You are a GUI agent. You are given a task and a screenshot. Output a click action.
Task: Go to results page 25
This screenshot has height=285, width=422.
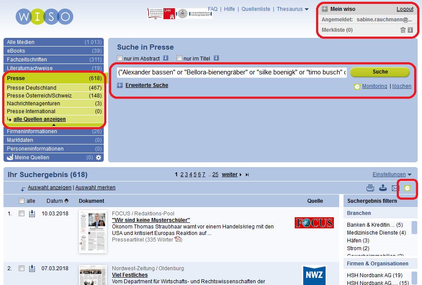pos(215,174)
